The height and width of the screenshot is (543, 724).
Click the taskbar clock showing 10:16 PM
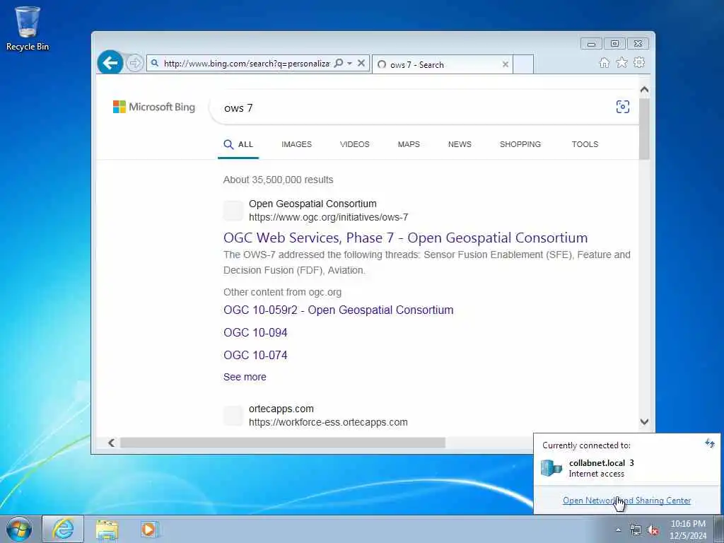(x=688, y=530)
